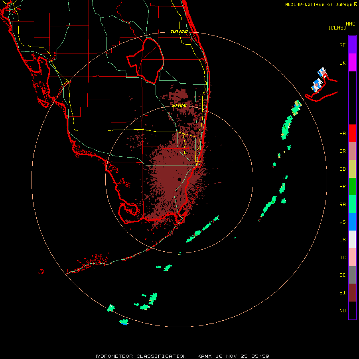Screen dimensions: 359x359
Task: Select the IC pink legend color block
Action: pyautogui.click(x=352, y=257)
